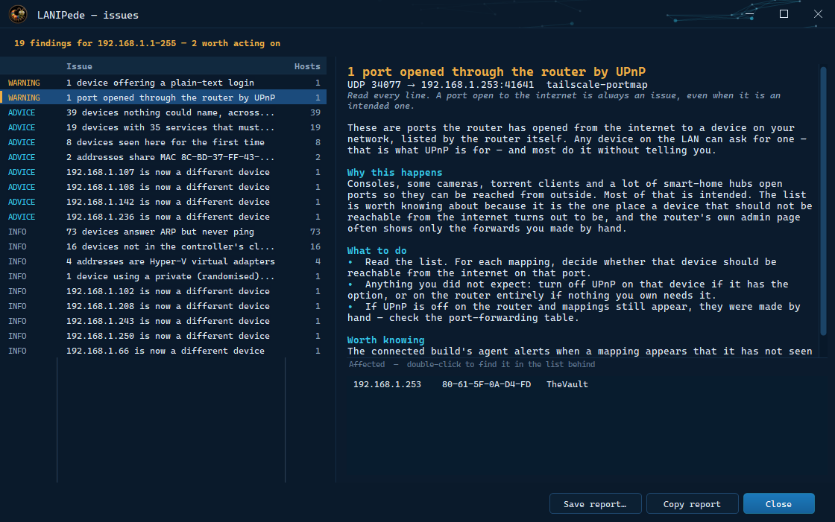Select the 8 devices seen first time row
This screenshot has height=522, width=835.
(x=163, y=142)
